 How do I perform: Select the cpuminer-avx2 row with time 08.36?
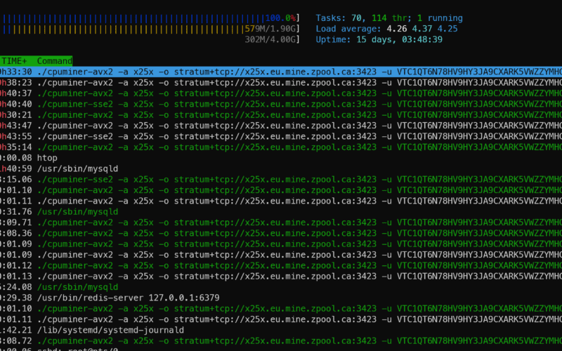[x=281, y=233]
